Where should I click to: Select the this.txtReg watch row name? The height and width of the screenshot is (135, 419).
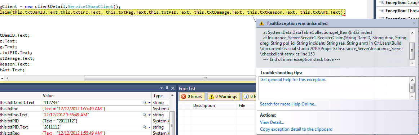pyautogui.click(x=21, y=133)
